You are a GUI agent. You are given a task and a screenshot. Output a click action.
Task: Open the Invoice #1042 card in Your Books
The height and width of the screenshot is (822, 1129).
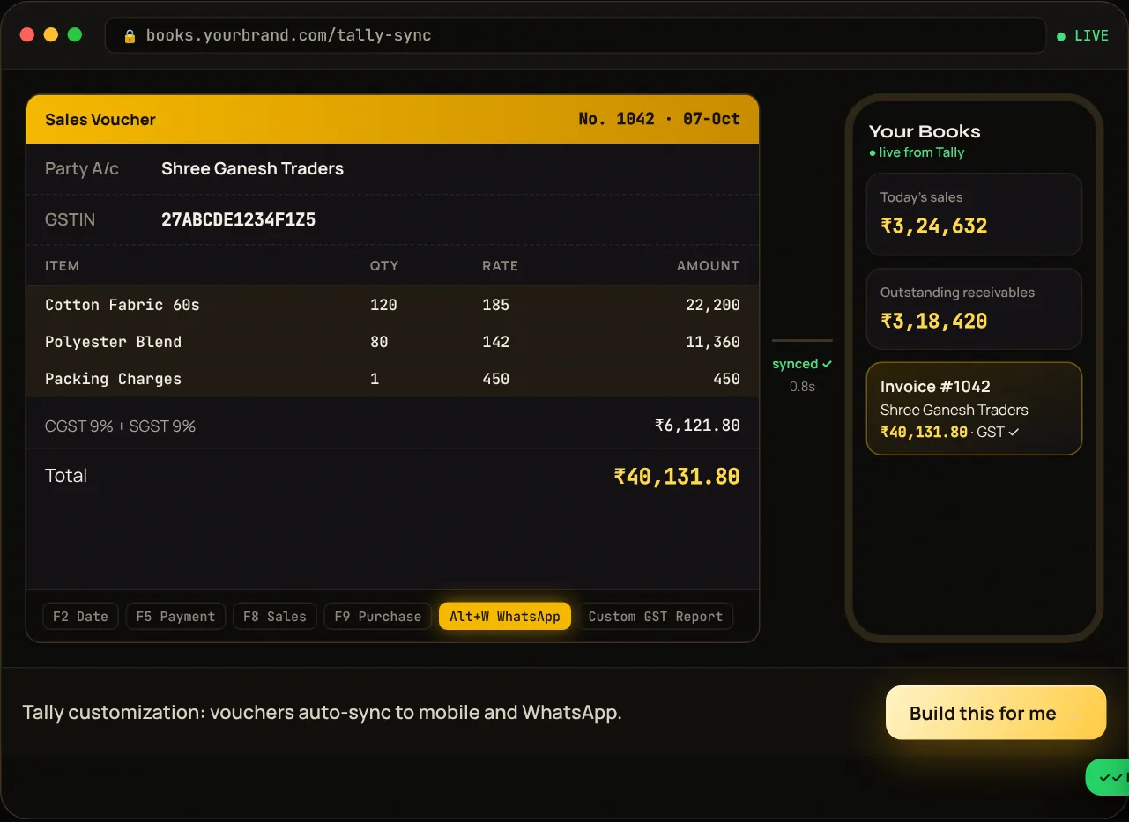(x=974, y=409)
